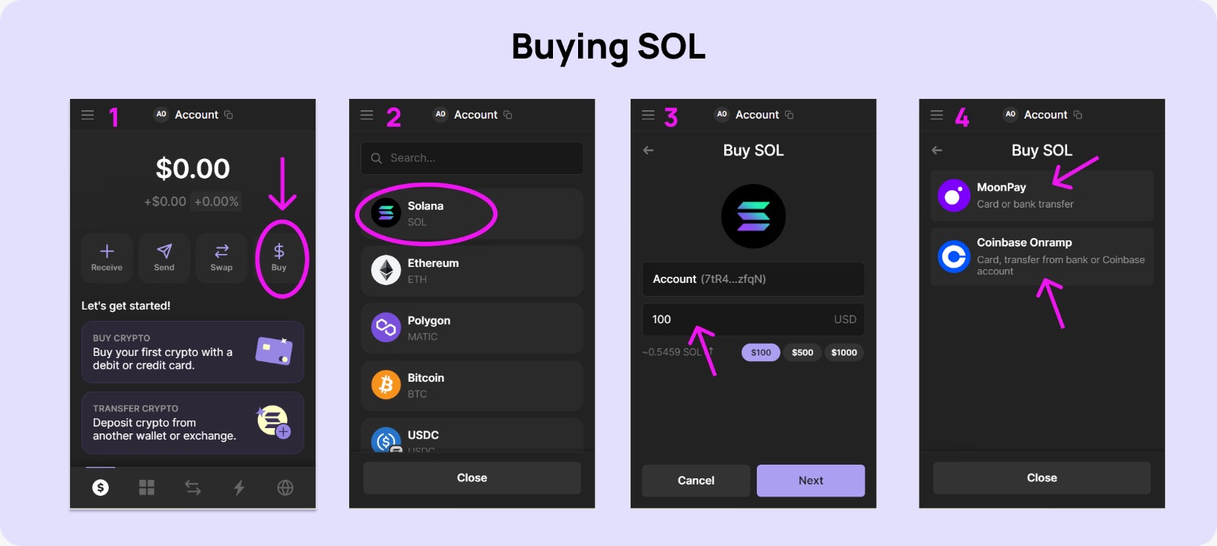Click the Receive plus icon
This screenshot has height=546, width=1217.
point(106,251)
